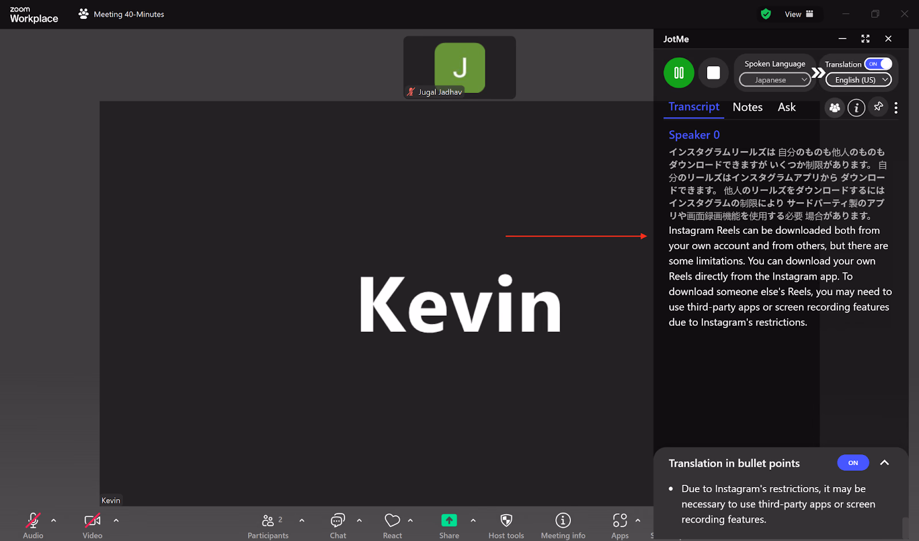
Task: Pin the JotMe panel
Action: tap(878, 107)
